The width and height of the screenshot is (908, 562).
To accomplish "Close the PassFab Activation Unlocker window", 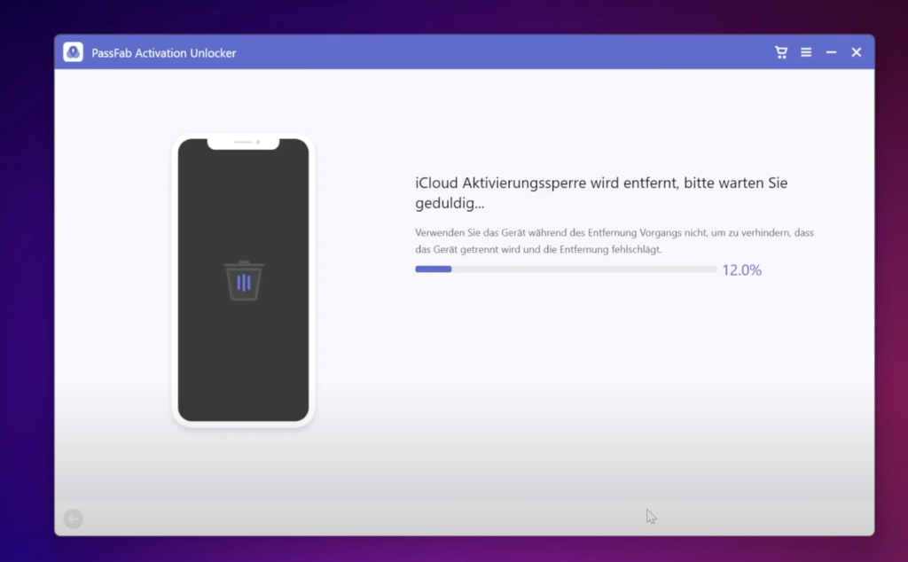I will pyautogui.click(x=857, y=52).
